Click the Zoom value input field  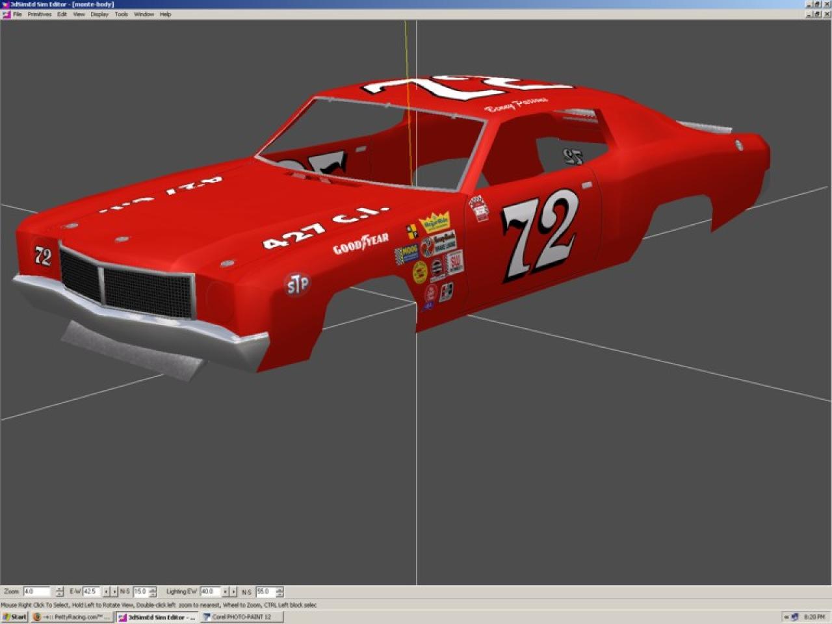click(36, 591)
